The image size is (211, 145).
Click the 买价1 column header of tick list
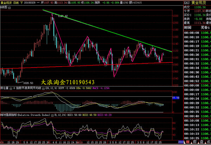(x=205, y=27)
